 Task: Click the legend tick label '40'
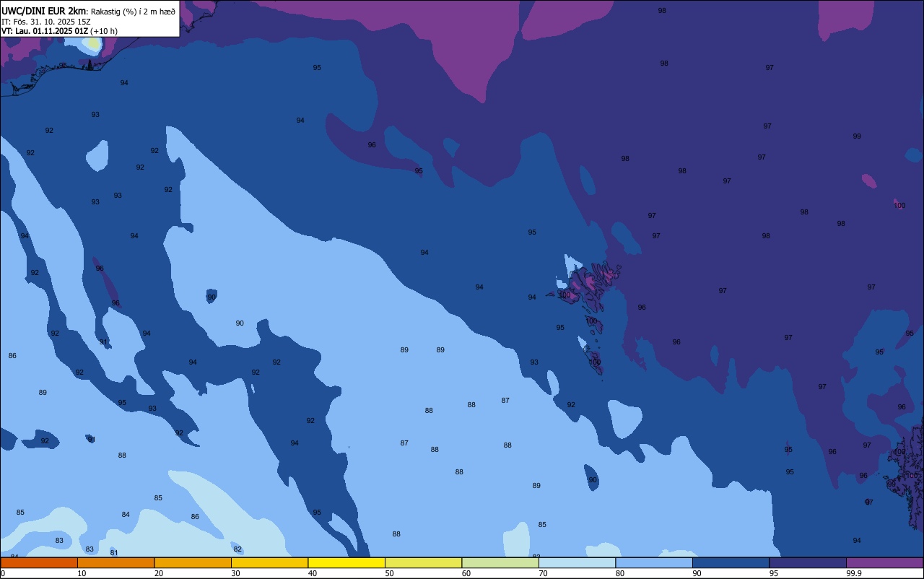pos(313,573)
